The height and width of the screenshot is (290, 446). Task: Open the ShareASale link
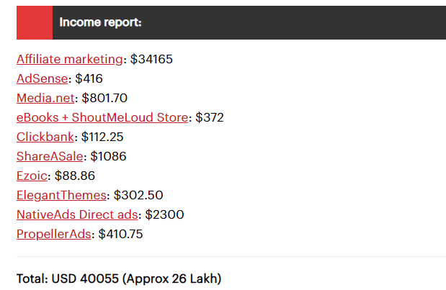[50, 156]
